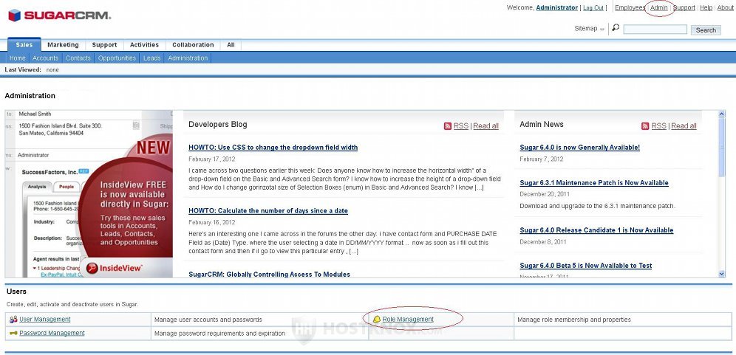Click the Search button

pos(706,30)
